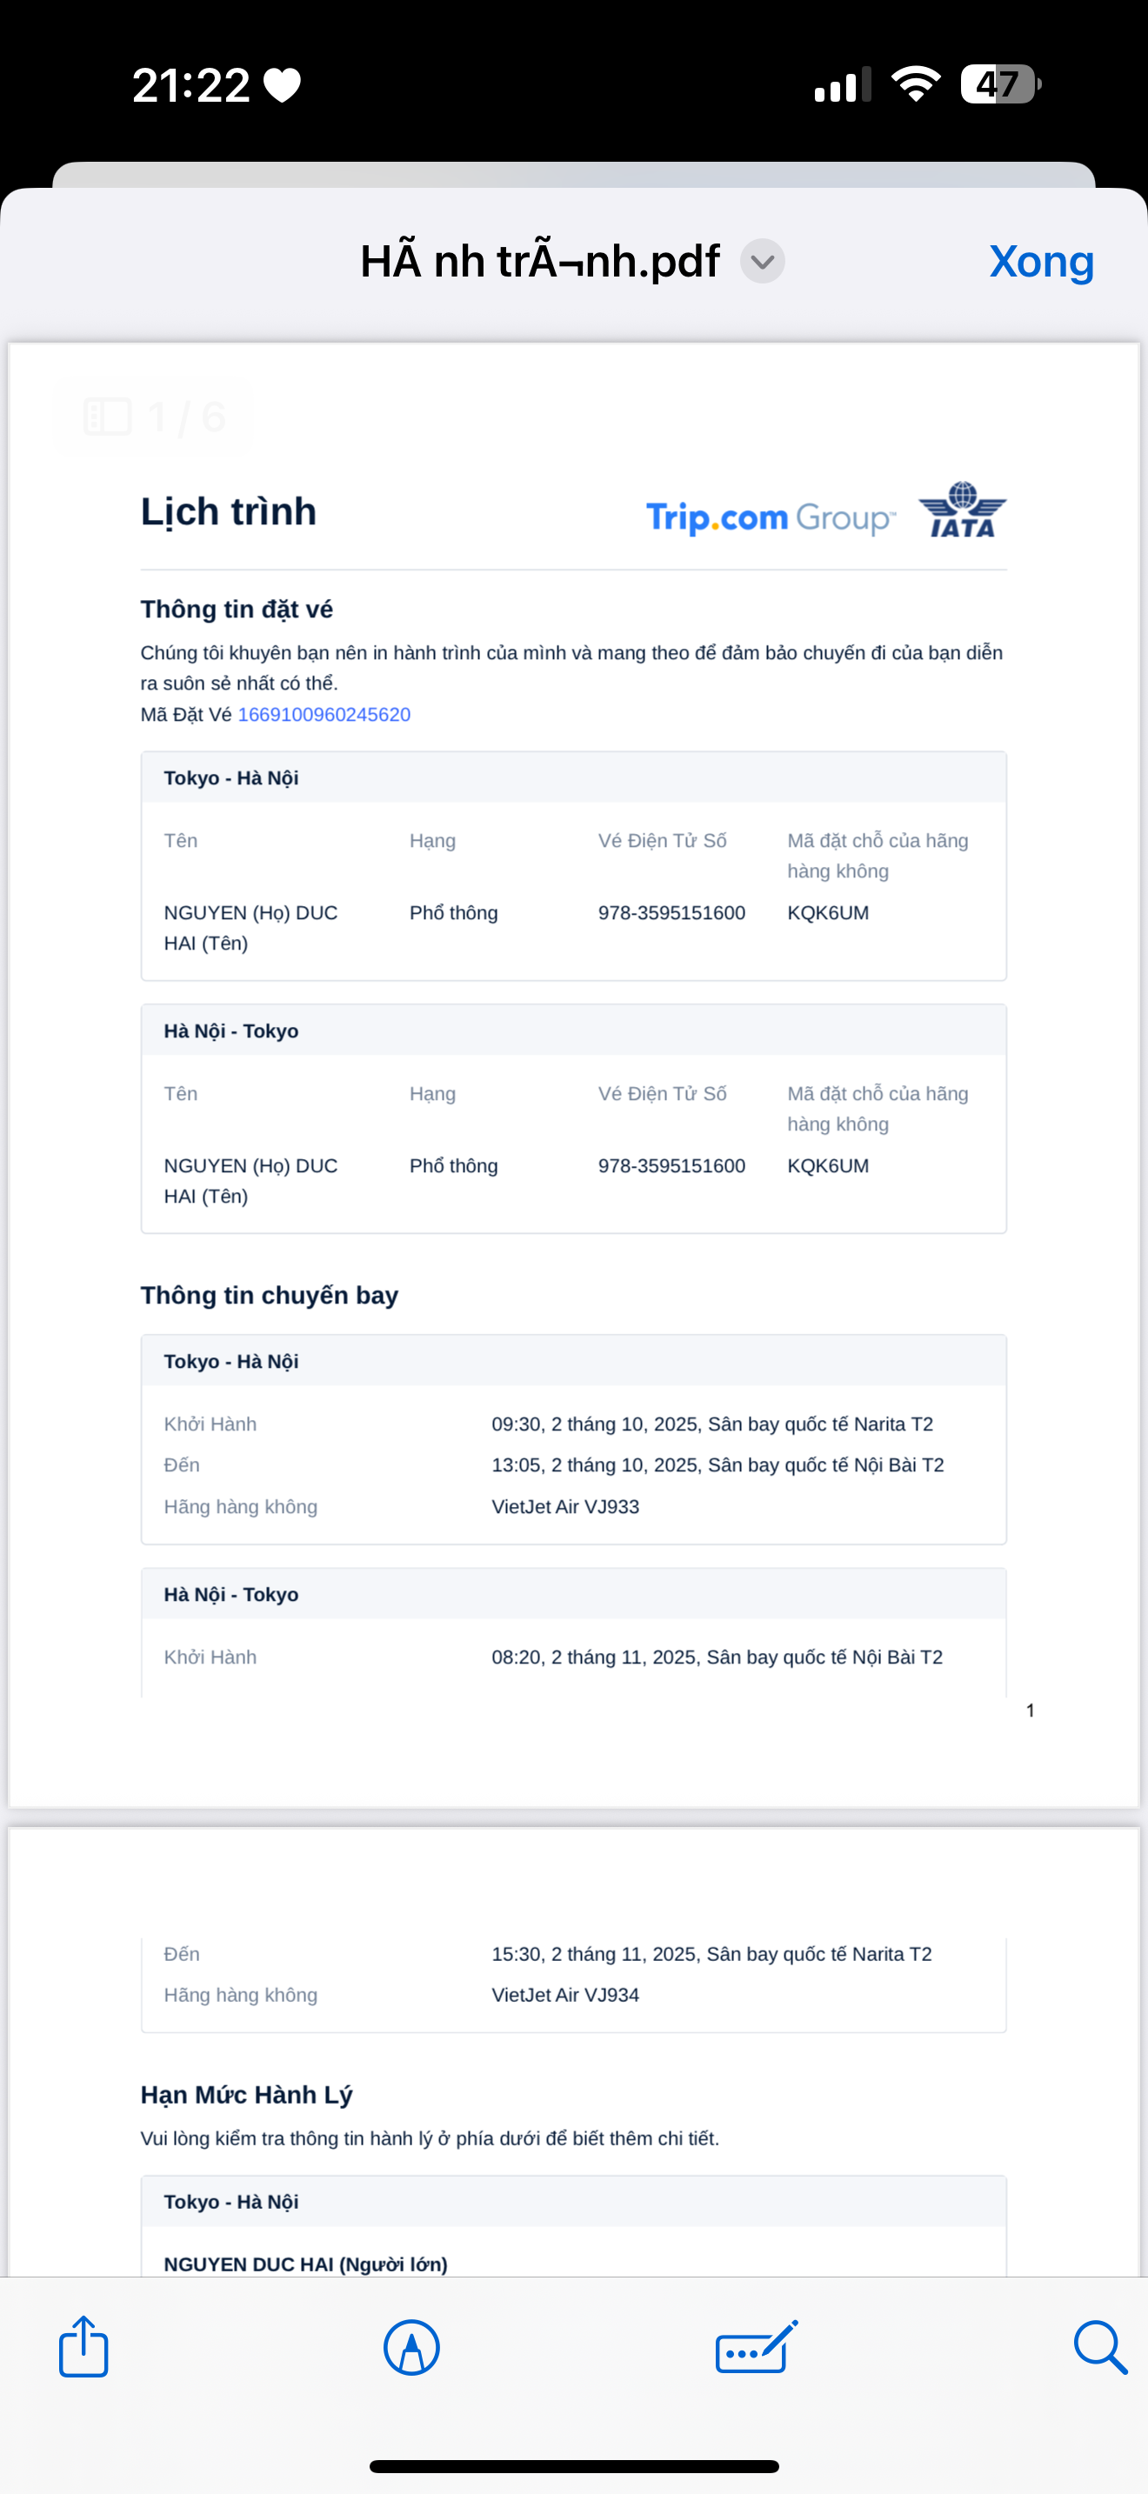Tap the Hạn Mức Hành Lý heading
Screen dimensions: 1148x2494
tap(246, 2095)
